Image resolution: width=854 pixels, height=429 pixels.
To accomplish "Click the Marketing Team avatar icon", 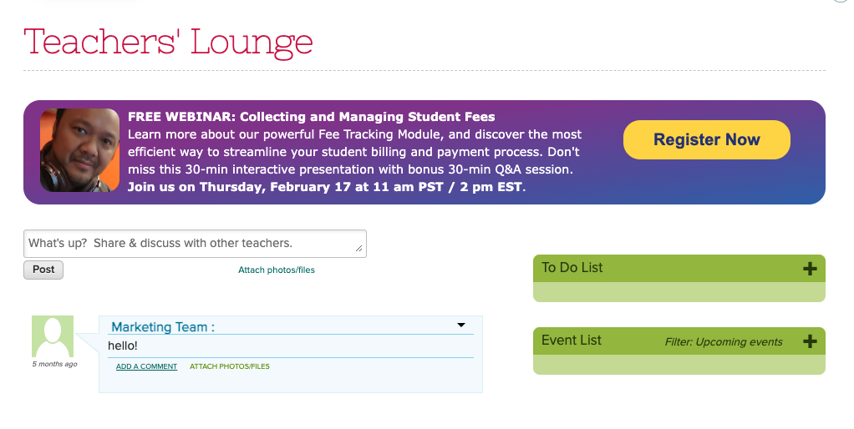I will pyautogui.click(x=53, y=336).
